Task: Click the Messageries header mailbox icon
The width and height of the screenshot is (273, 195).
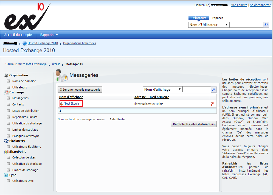Action: pos(61,76)
